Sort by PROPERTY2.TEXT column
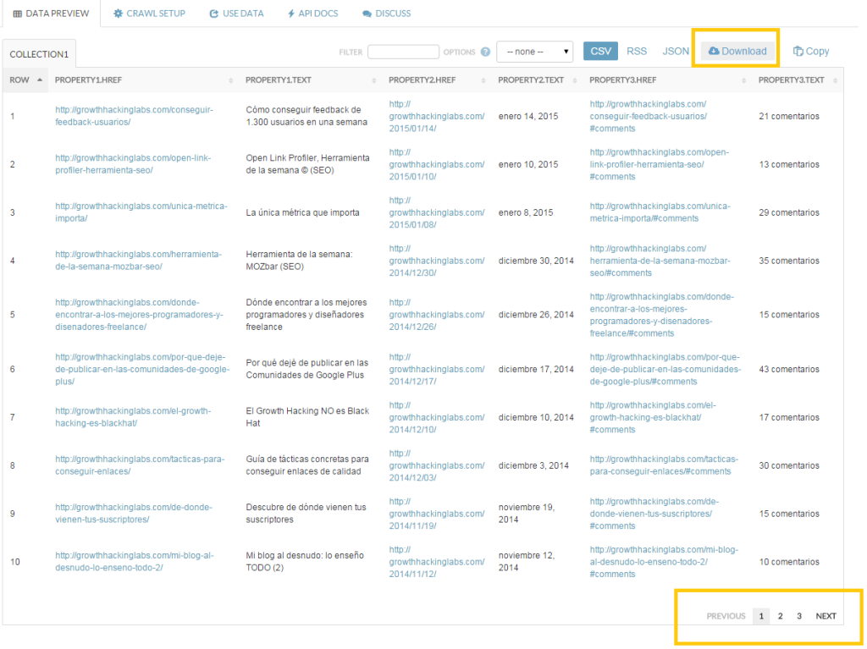Screen dimensions: 867x649 537,80
